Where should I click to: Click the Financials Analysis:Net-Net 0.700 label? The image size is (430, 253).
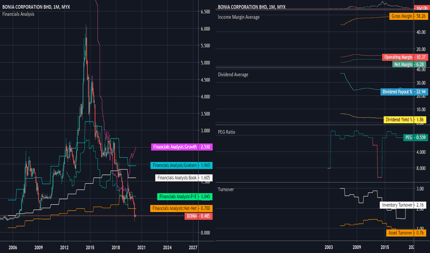click(181, 208)
